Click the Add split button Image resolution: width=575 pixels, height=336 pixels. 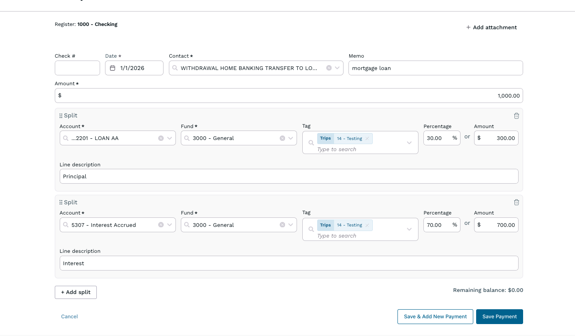(75, 292)
